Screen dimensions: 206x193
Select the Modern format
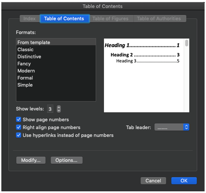coord(26,71)
